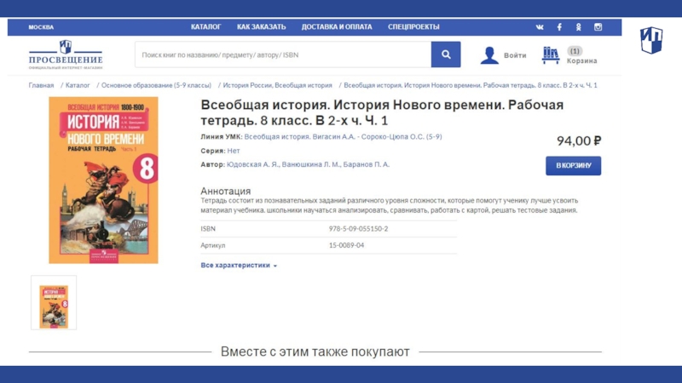The height and width of the screenshot is (383, 682).
Task: Expand Все характеристики section
Action: coord(239,266)
